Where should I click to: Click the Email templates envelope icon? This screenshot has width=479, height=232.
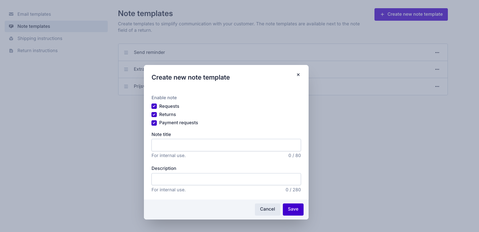[x=11, y=14]
